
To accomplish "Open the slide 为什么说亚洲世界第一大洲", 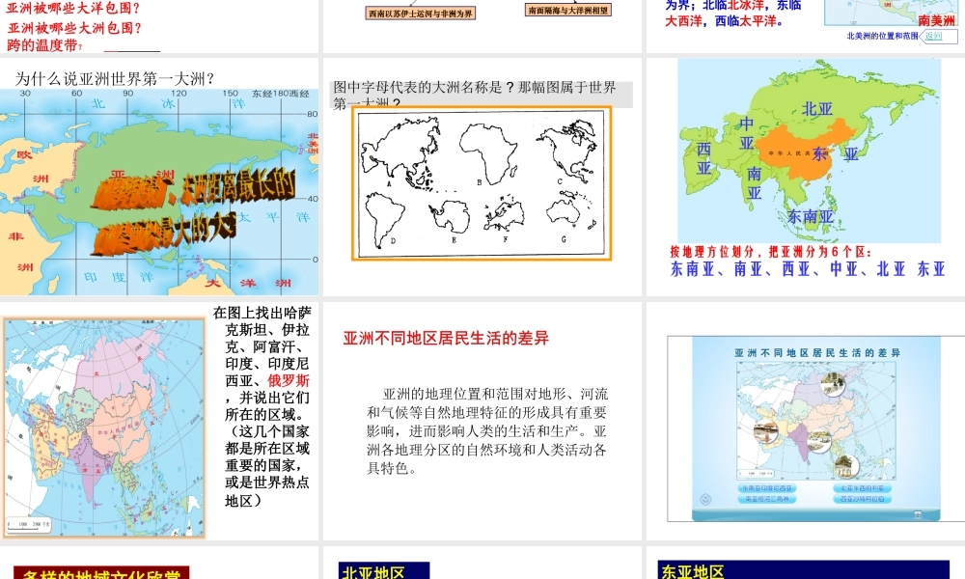I will (x=159, y=177).
